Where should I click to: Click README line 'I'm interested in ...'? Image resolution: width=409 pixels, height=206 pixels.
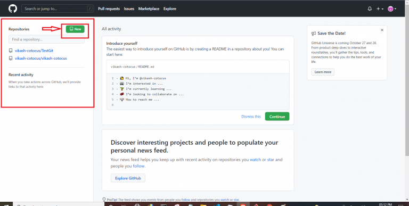141,84
